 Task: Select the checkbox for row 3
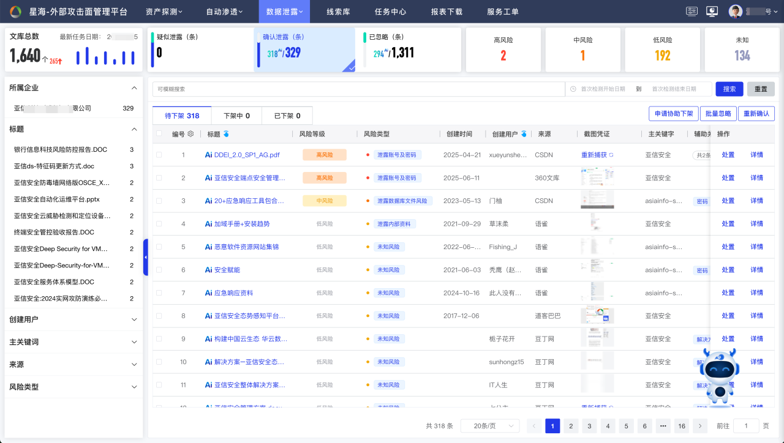point(159,201)
